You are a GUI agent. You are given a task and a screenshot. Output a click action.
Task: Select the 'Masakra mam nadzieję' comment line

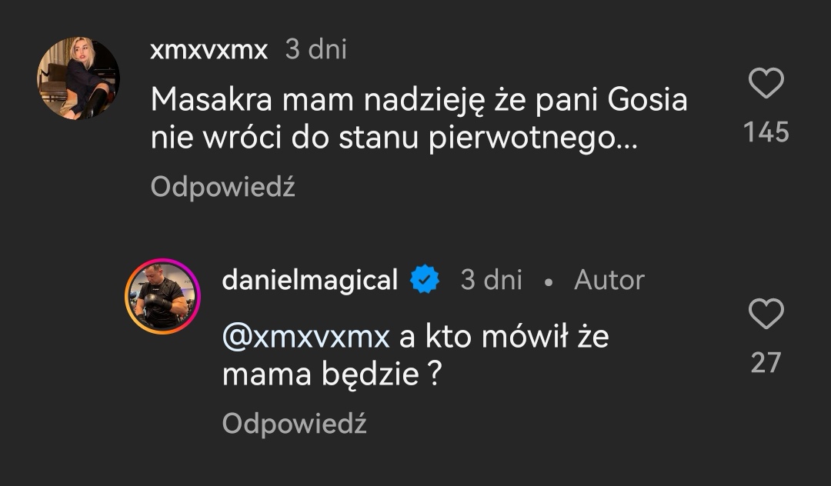pyautogui.click(x=419, y=100)
